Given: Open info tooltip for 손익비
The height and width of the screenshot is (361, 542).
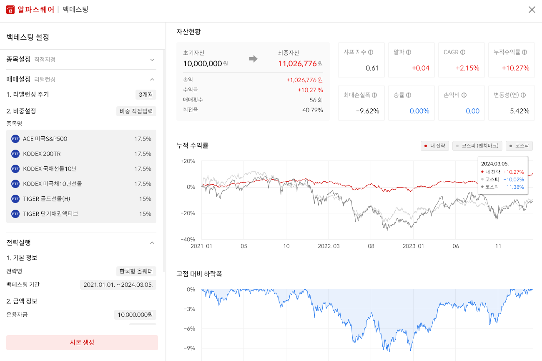Looking at the screenshot, I should [x=464, y=95].
